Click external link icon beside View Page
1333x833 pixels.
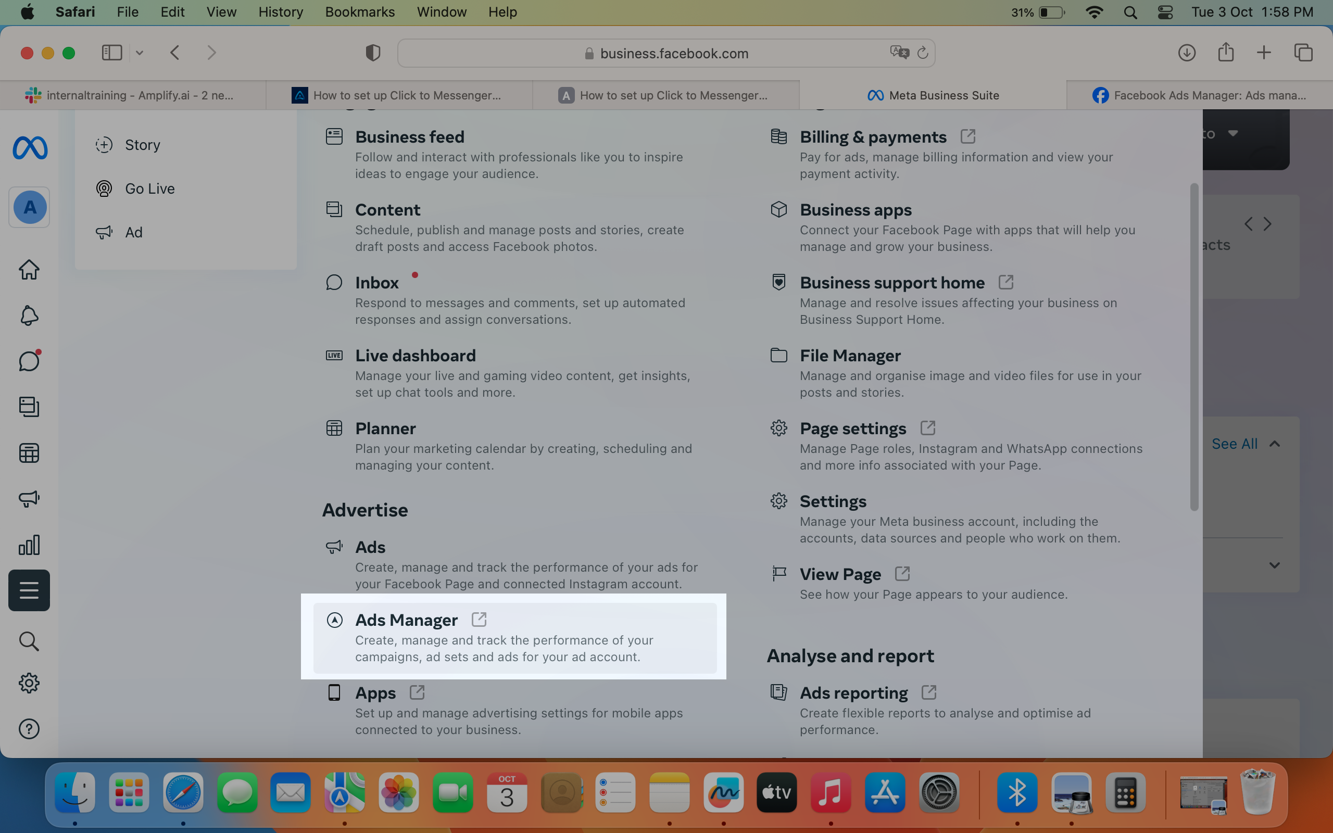click(x=902, y=574)
